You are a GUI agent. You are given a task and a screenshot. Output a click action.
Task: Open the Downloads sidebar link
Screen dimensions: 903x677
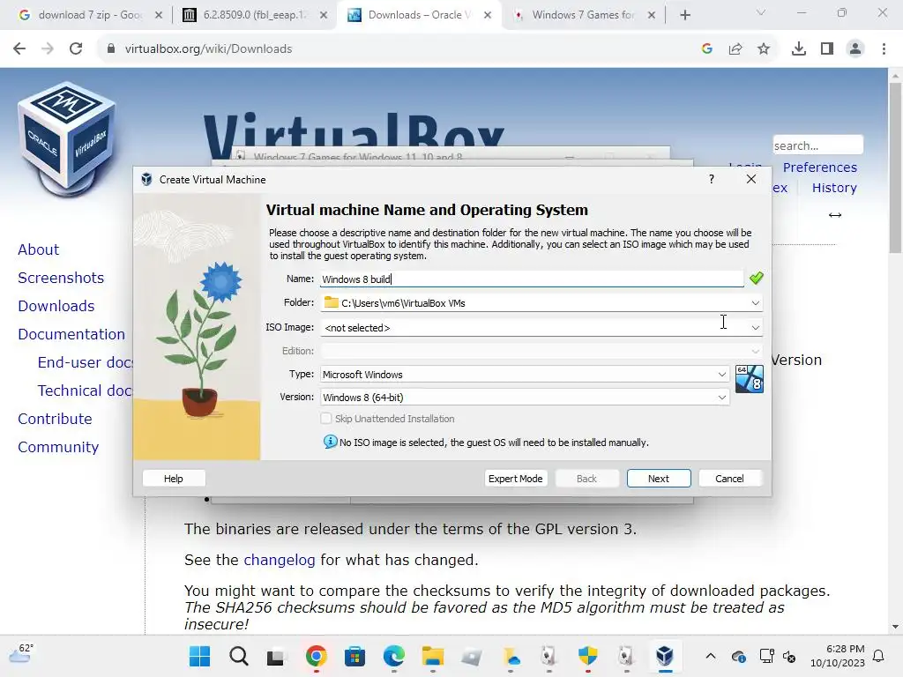click(x=56, y=306)
